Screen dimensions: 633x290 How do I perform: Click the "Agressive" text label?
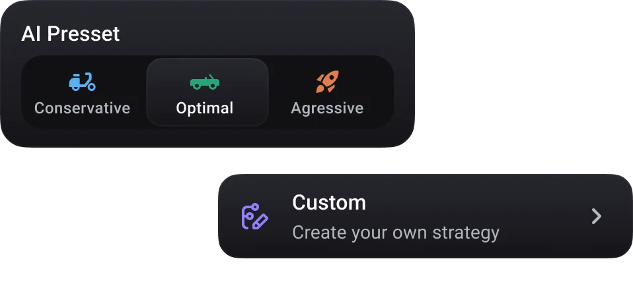click(327, 108)
